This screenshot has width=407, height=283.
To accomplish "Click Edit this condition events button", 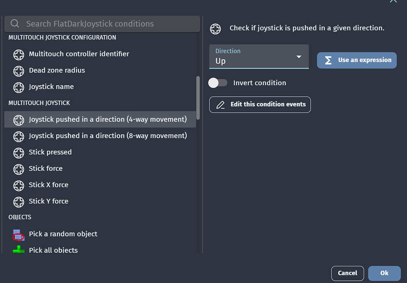I will click(260, 105).
